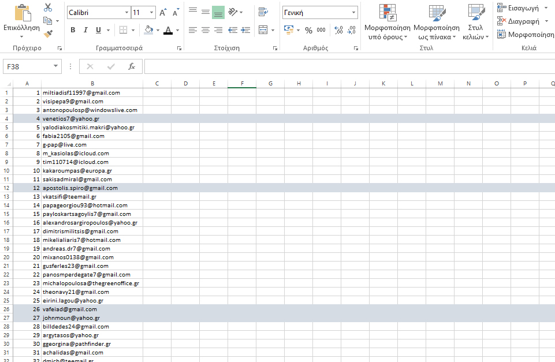Open the Calibri font name dropdown

[x=127, y=13]
